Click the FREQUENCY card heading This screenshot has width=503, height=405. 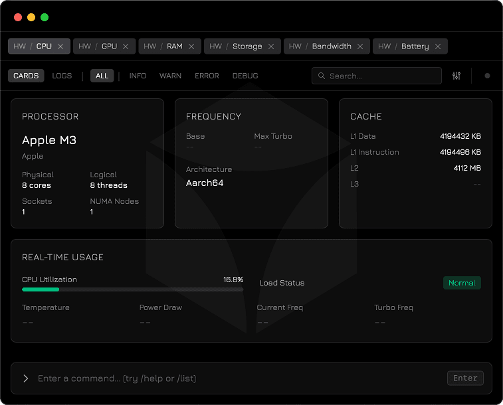pos(214,116)
